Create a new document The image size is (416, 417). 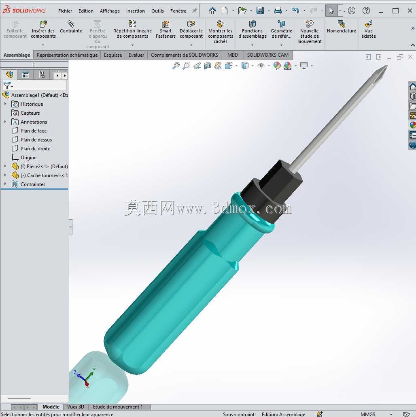pos(225,11)
